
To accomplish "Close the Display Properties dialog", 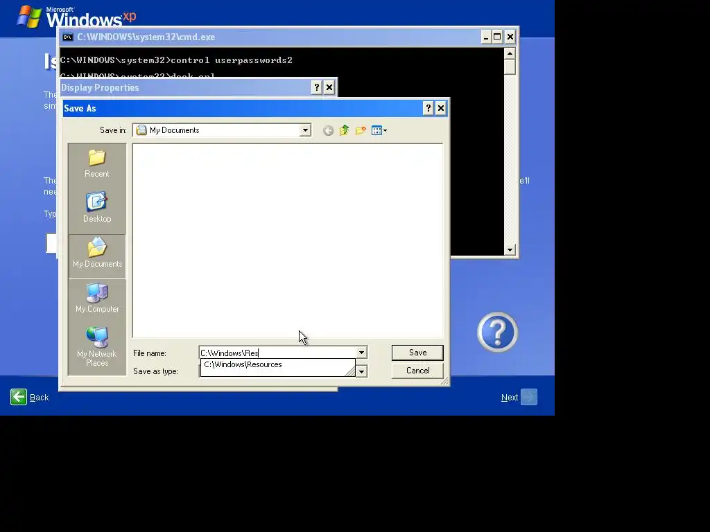I will [x=329, y=87].
